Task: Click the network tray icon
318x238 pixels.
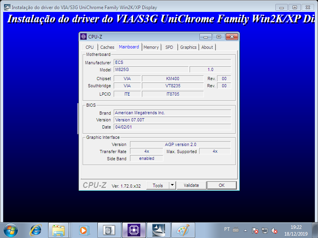Action: point(265,230)
